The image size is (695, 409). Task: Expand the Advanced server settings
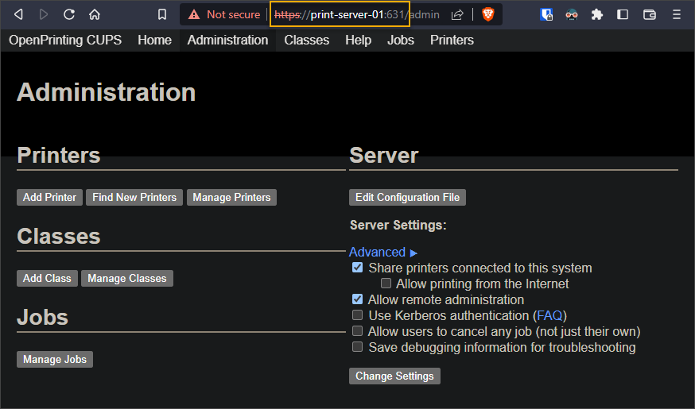[x=383, y=252]
